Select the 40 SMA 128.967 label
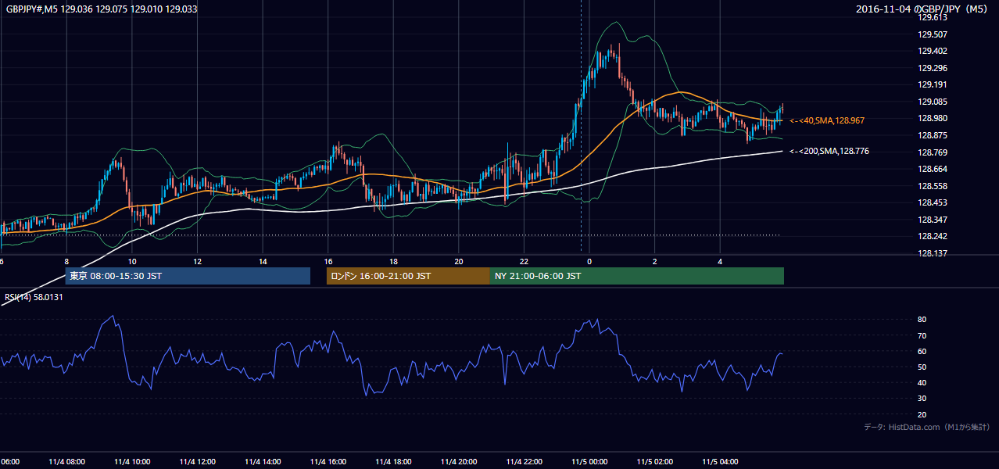The image size is (999, 469). [826, 120]
